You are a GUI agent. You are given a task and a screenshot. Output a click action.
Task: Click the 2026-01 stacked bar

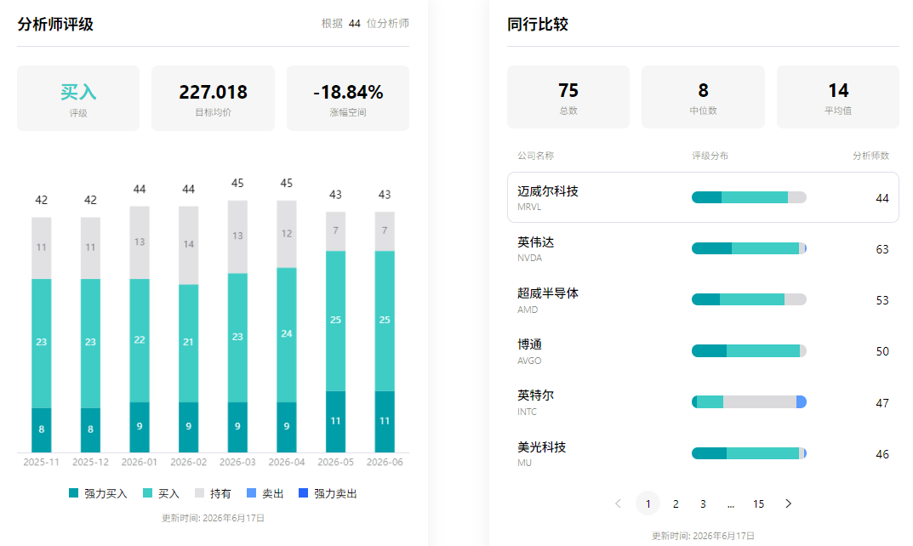140,329
